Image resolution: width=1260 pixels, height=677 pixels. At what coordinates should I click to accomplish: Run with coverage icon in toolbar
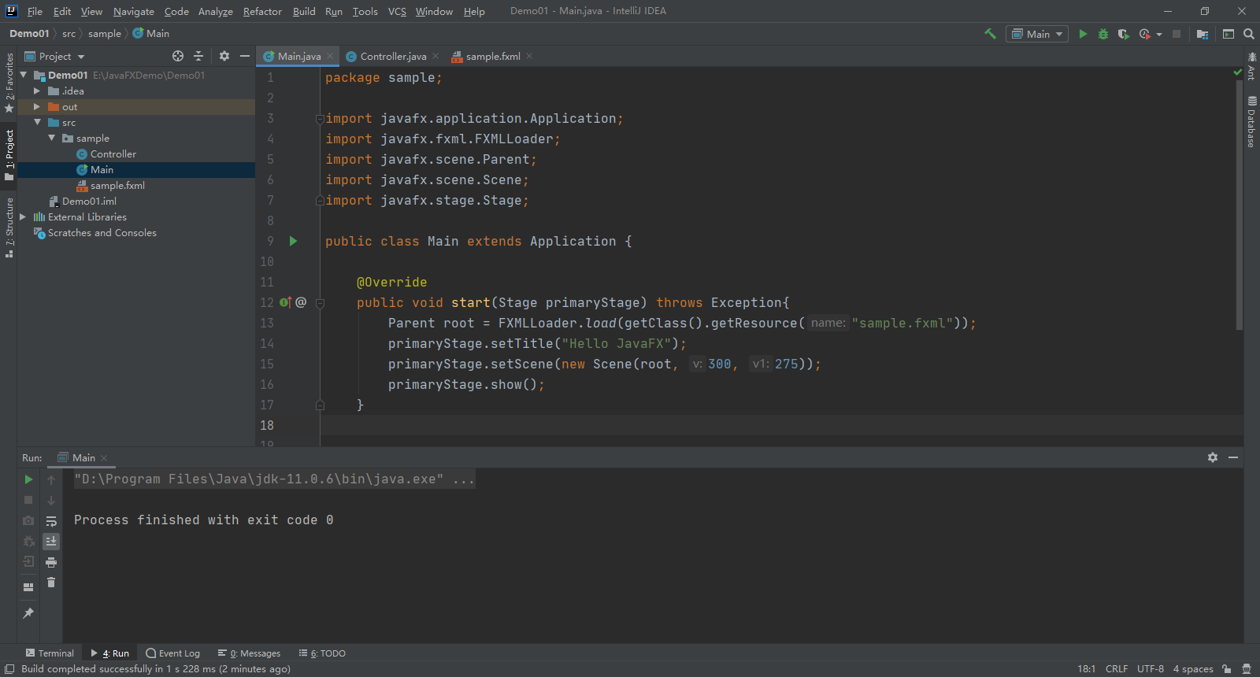1124,34
